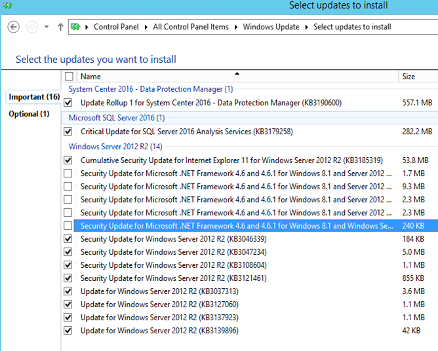This screenshot has height=351, width=438.
Task: Collapse Windows Server 2012 R2 (14) group
Action: 115,147
